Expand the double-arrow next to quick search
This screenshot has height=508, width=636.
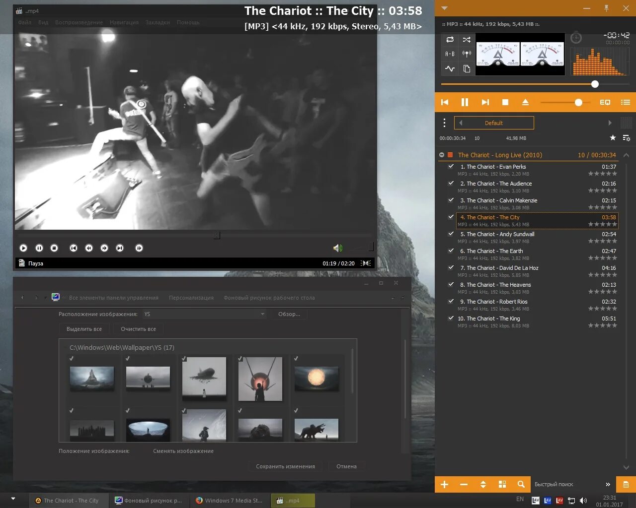[608, 484]
